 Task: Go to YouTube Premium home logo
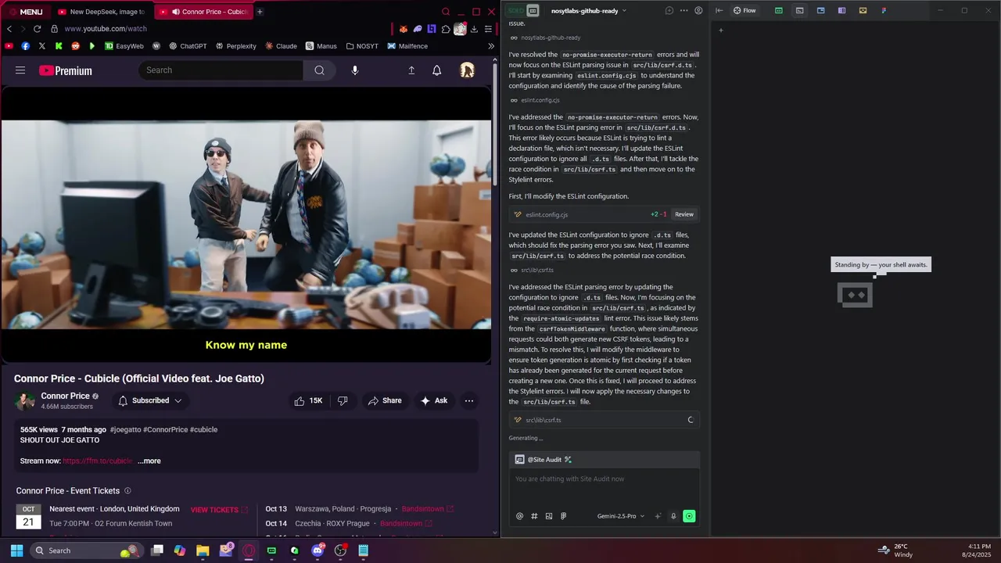click(66, 70)
